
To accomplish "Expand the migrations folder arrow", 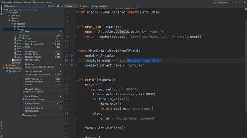I will pos(12,24).
